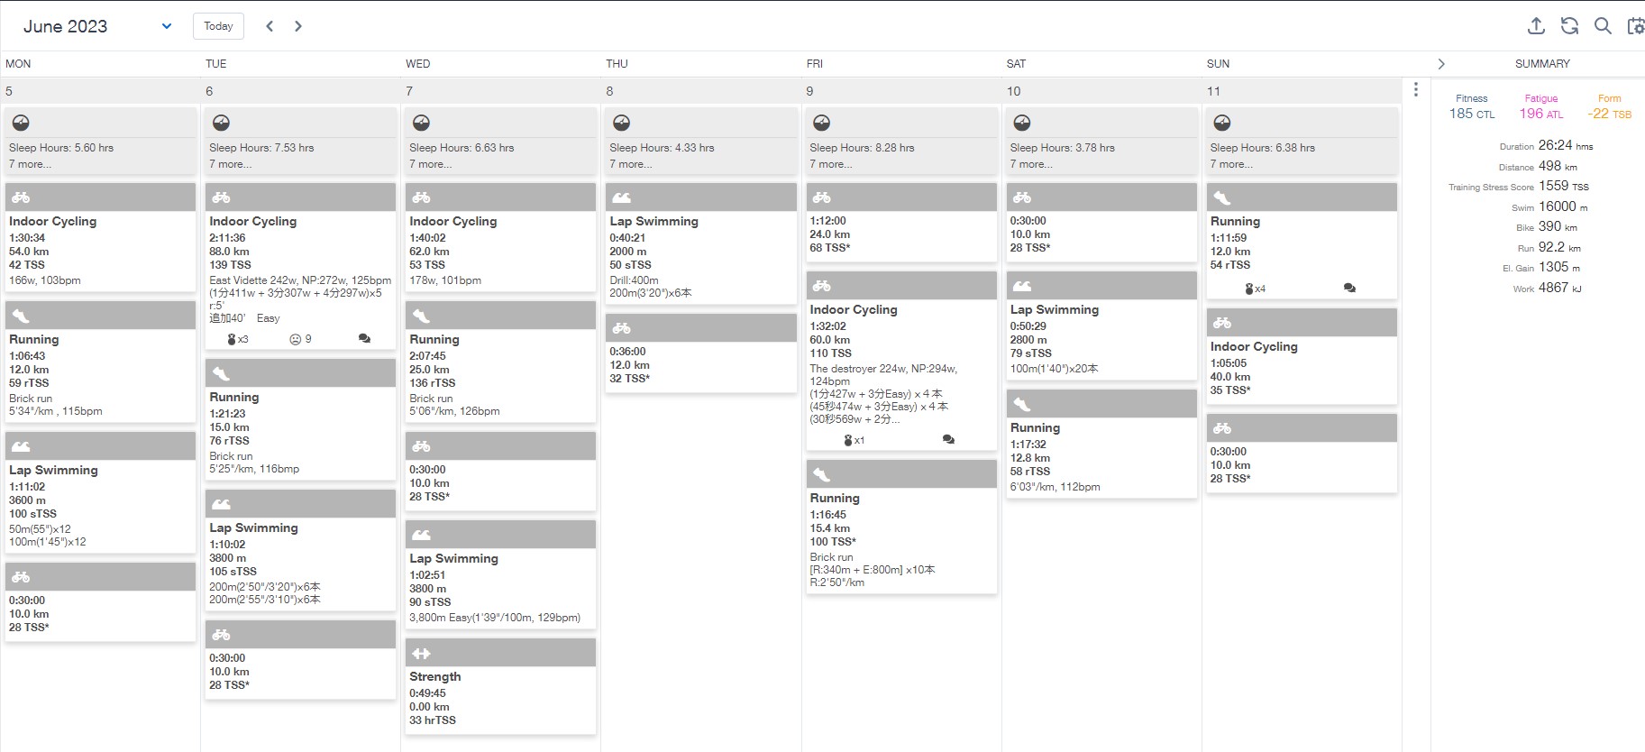
Task: Open Friday's 1:12:00 24.0 km ride
Action: [900, 222]
